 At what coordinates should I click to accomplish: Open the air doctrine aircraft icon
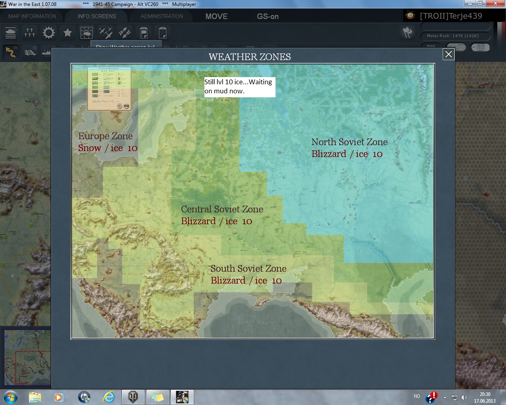(106, 32)
